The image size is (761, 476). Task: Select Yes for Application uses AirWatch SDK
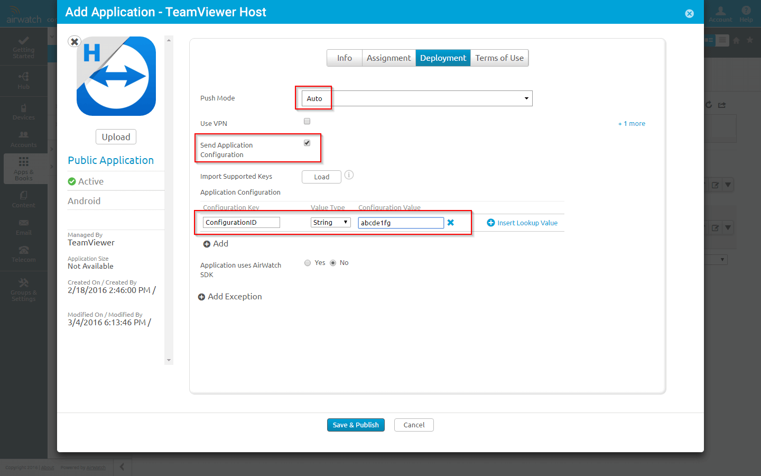click(308, 263)
